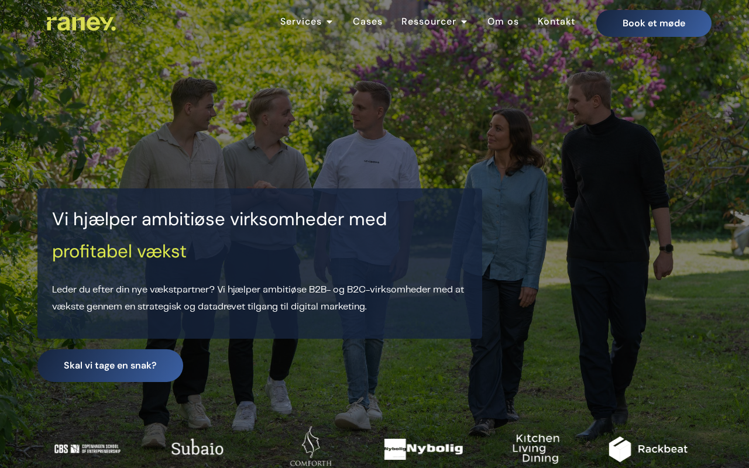This screenshot has height=468, width=749.
Task: Click the paragraph about vækstpartner
Action: point(258,298)
